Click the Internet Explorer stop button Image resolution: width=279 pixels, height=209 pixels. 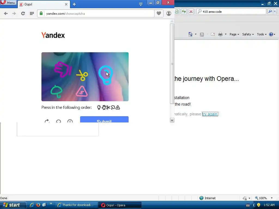coord(191,11)
